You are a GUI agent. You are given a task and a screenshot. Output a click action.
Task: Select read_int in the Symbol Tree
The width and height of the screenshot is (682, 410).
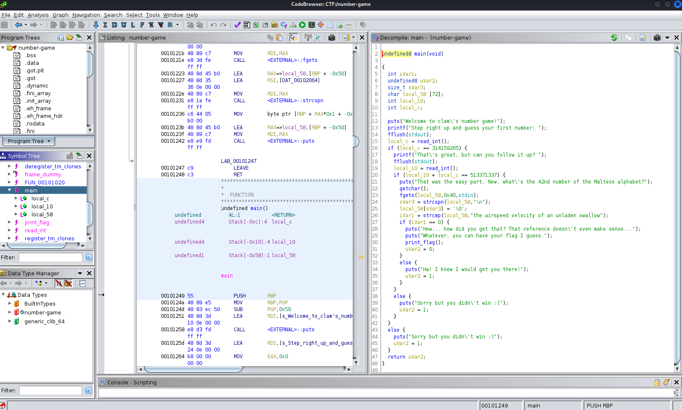35,230
